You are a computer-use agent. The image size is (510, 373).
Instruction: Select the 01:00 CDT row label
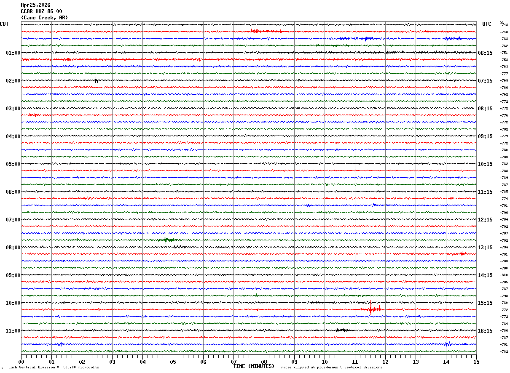tap(13, 53)
